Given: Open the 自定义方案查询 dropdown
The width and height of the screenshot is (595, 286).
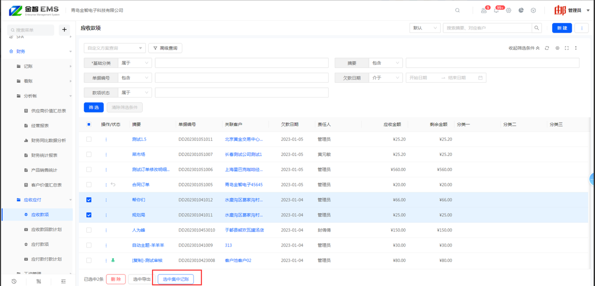Looking at the screenshot, I should pyautogui.click(x=114, y=48).
